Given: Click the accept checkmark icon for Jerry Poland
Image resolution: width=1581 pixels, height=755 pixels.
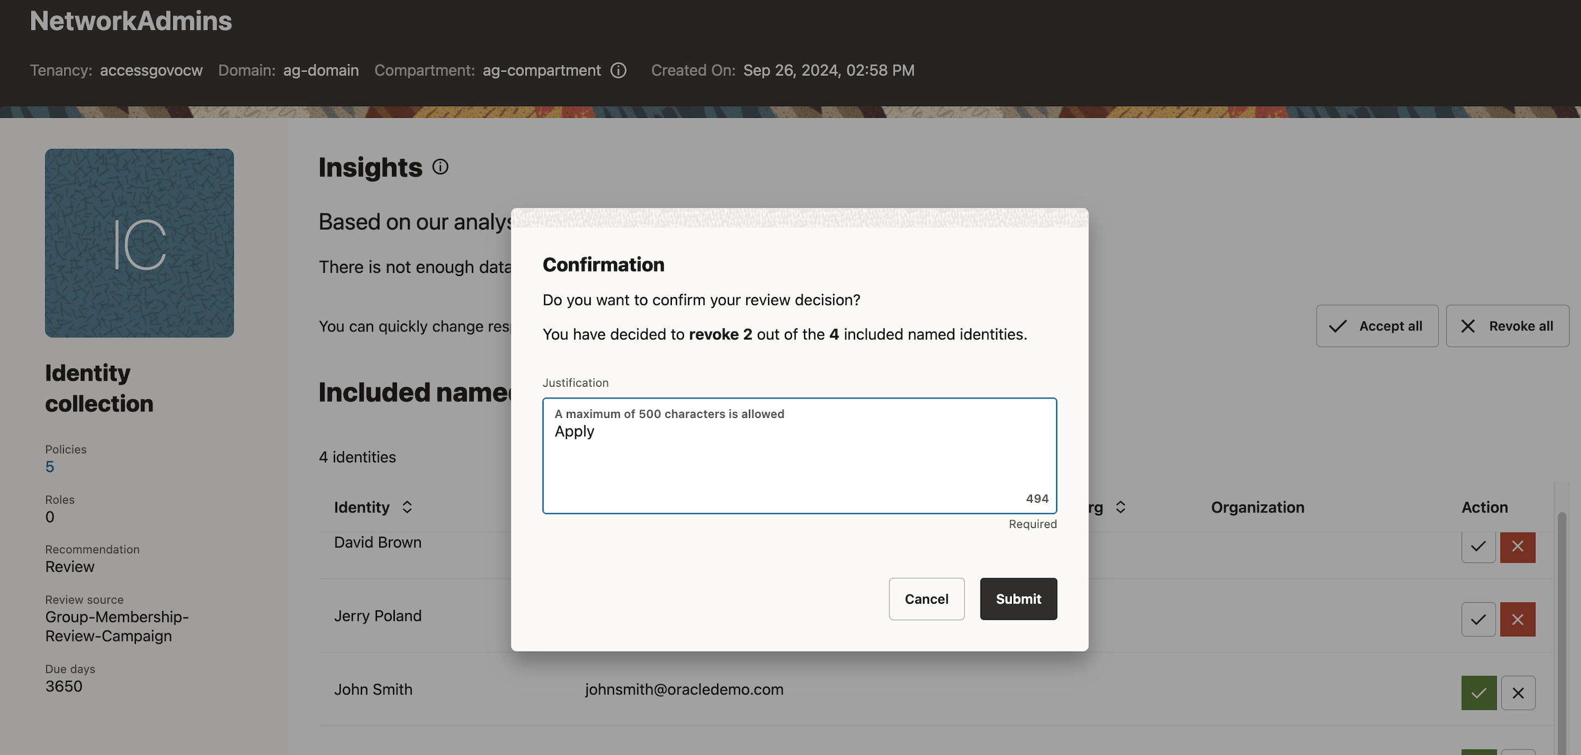Looking at the screenshot, I should [x=1478, y=620].
